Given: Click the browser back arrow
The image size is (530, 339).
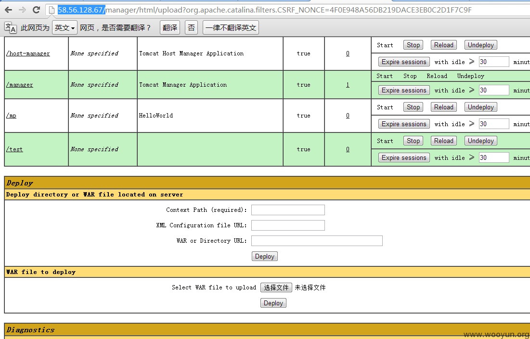Looking at the screenshot, I should tap(9, 10).
